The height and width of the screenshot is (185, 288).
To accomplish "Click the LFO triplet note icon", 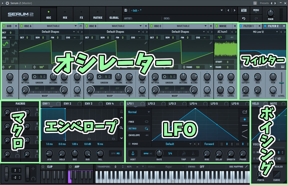I will pos(183,154).
